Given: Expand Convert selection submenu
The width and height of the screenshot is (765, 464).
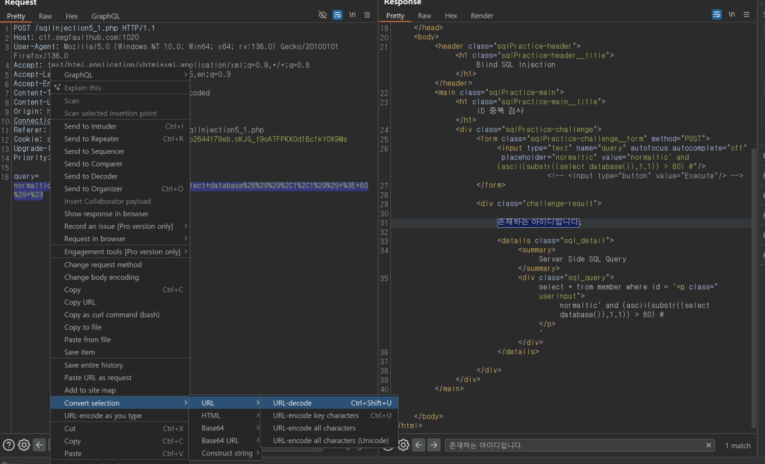Looking at the screenshot, I should click(x=120, y=403).
